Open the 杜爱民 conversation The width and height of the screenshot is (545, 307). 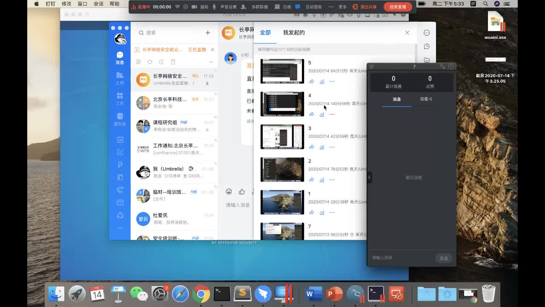175,218
